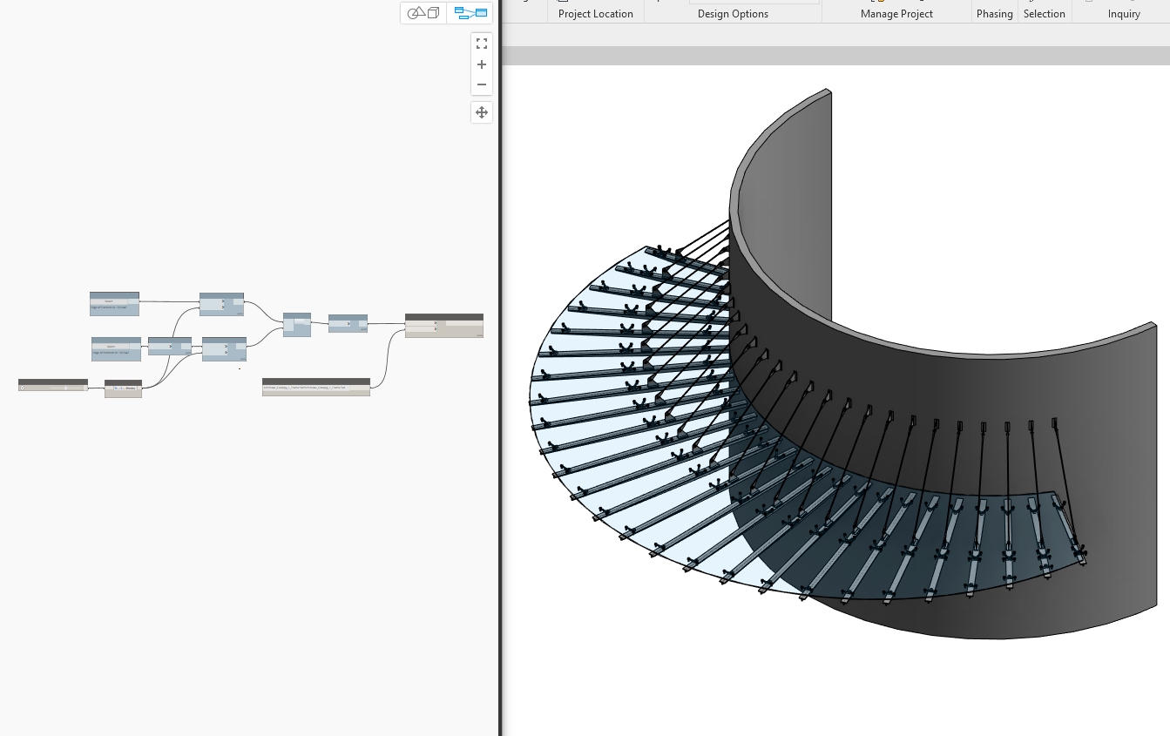The height and width of the screenshot is (736, 1170).
Task: Activate the pan tool in Dynamo
Action: click(x=481, y=112)
